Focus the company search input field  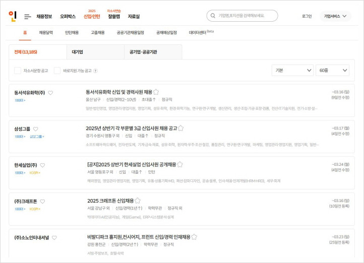pyautogui.click(x=242, y=16)
